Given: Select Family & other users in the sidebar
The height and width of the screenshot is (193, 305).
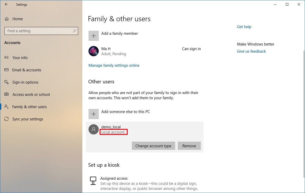Looking at the screenshot, I should (x=29, y=107).
